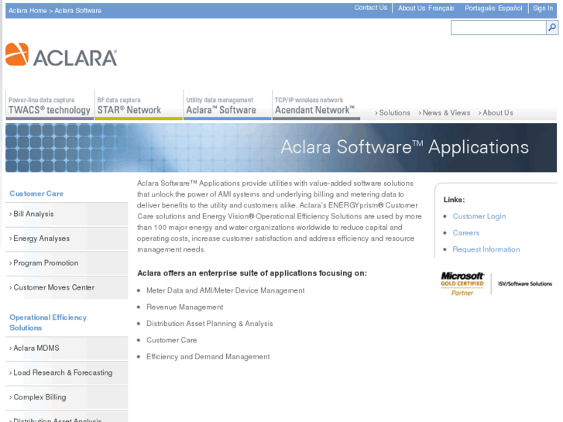Open the Contact Us link
Image resolution: width=563 pixels, height=422 pixels.
click(370, 8)
